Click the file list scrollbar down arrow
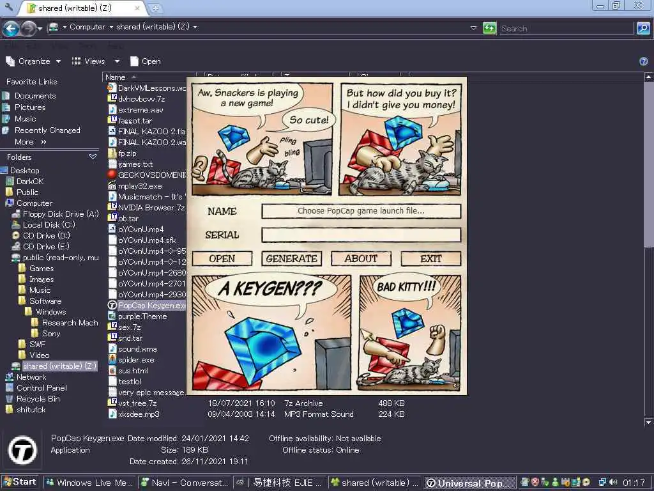The height and width of the screenshot is (491, 654). tap(649, 422)
